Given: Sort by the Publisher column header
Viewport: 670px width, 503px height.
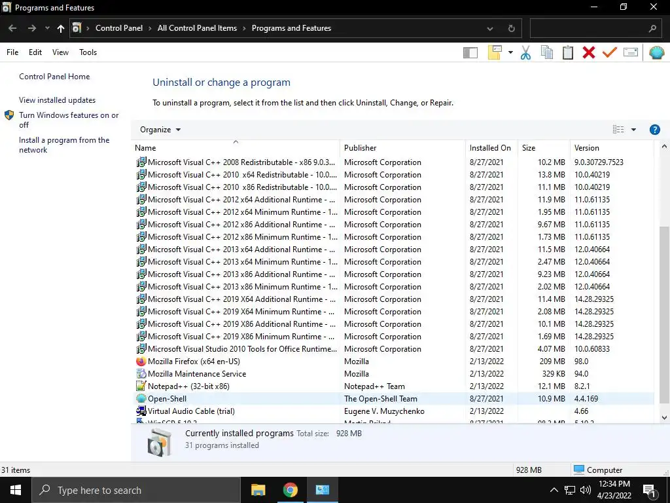Looking at the screenshot, I should [x=402, y=148].
